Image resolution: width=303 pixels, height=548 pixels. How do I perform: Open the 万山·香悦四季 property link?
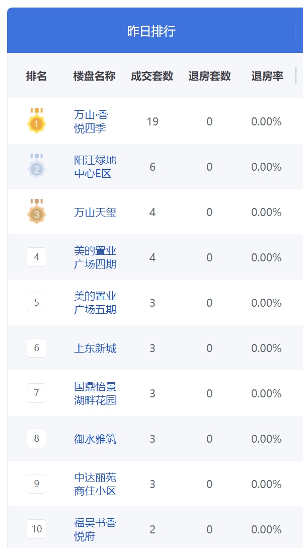coord(91,121)
